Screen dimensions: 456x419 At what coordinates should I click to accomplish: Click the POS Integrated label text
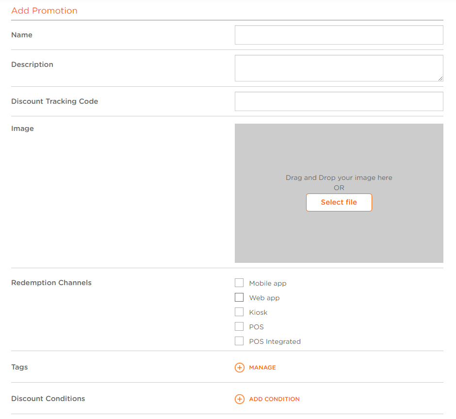(275, 341)
